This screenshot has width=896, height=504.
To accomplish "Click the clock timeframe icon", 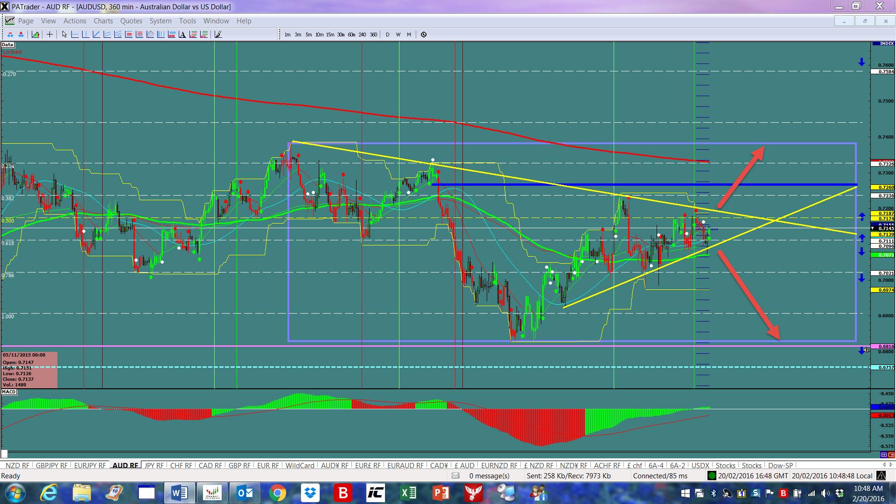I will [424, 35].
